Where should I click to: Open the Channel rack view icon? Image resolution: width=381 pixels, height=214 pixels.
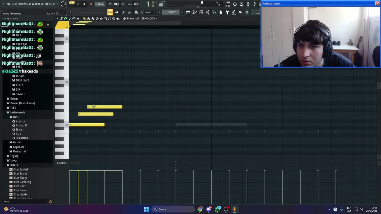(201, 12)
